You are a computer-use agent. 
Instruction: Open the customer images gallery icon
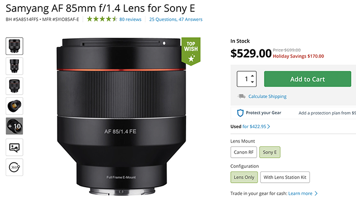pyautogui.click(x=14, y=148)
